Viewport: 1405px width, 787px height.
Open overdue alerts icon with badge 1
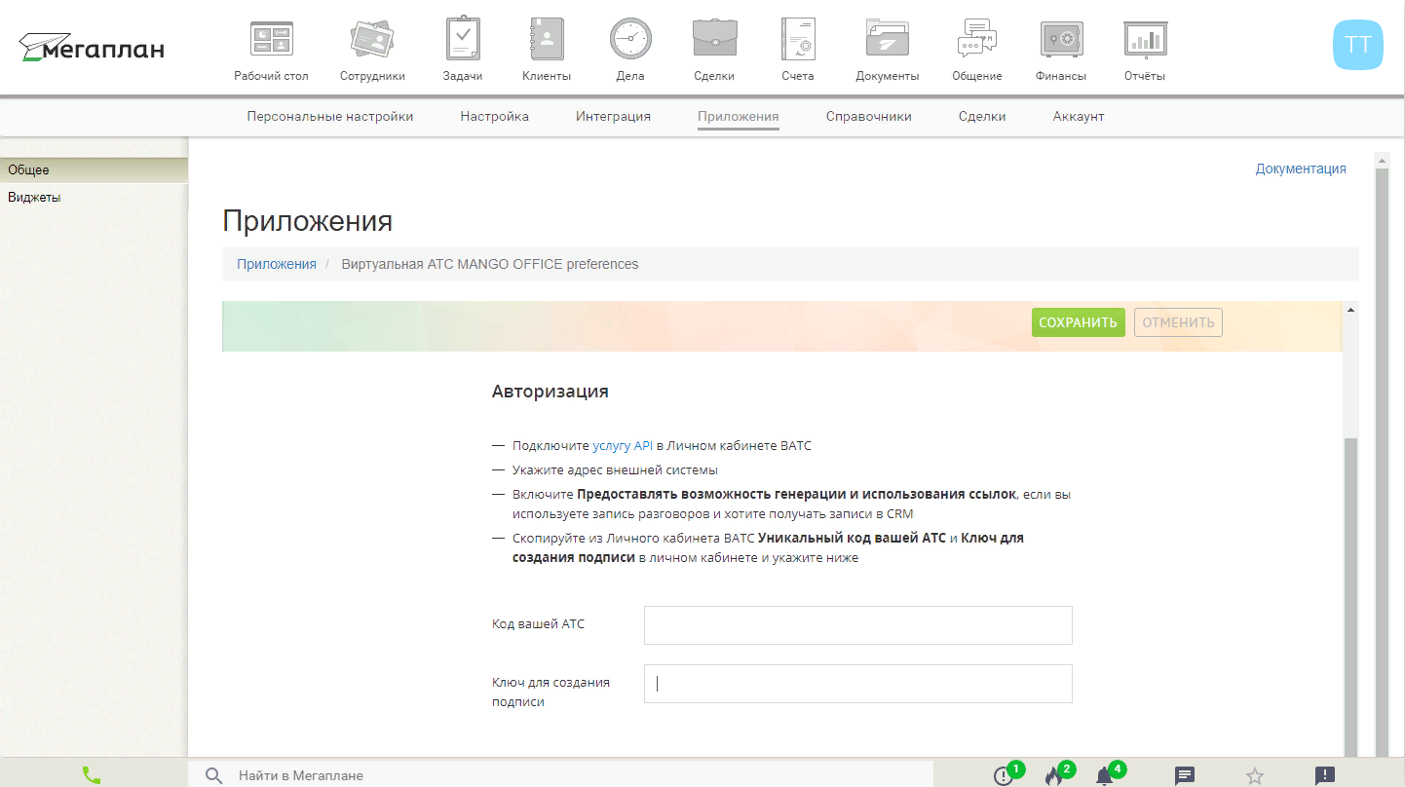[x=1004, y=776]
